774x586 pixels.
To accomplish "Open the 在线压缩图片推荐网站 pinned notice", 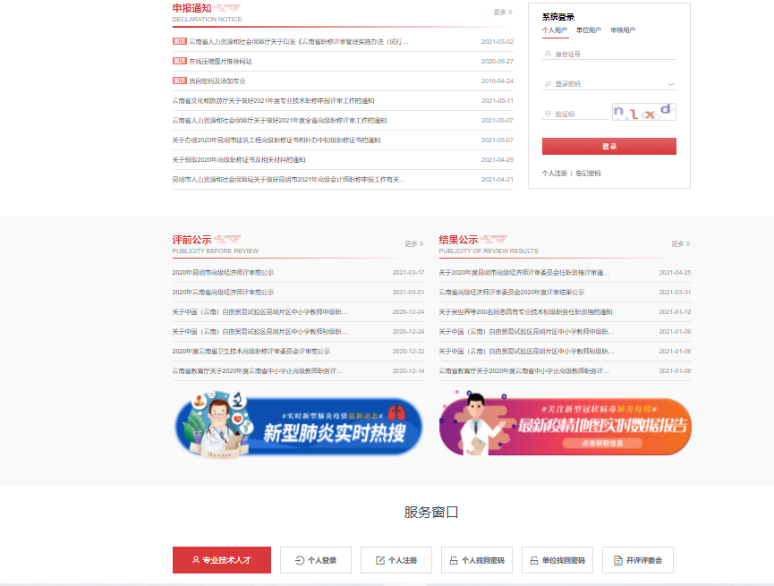I will [220, 62].
